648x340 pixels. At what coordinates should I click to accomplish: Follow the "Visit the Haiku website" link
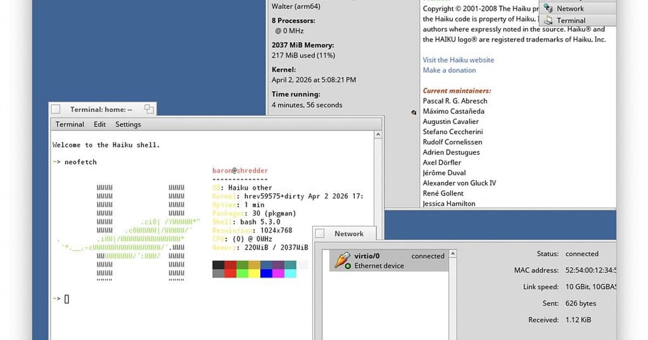tap(458, 60)
